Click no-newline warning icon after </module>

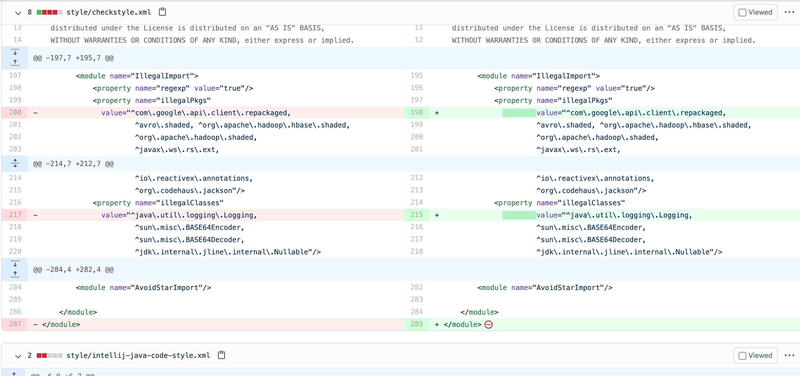point(489,325)
